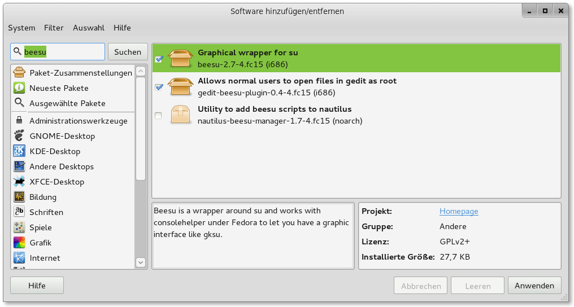The image size is (574, 307).
Task: Open the Auswahl menu
Action: pyautogui.click(x=89, y=28)
